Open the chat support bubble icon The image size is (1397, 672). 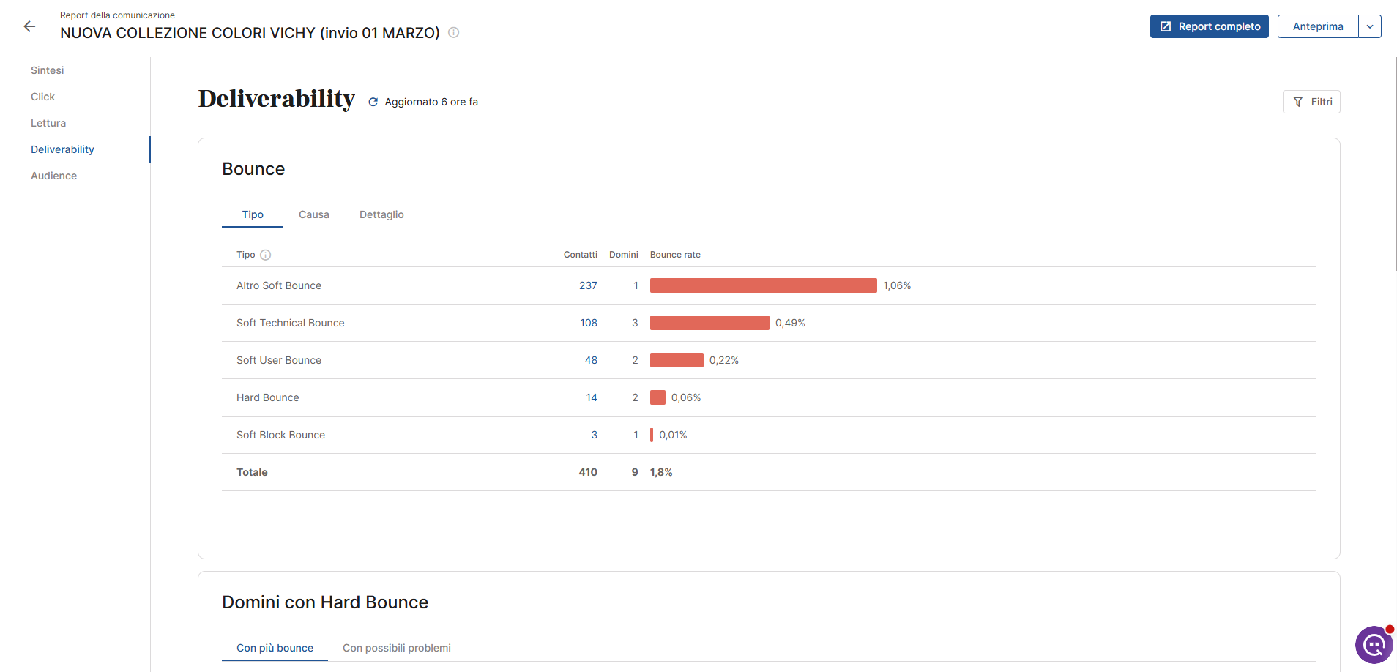1374,645
